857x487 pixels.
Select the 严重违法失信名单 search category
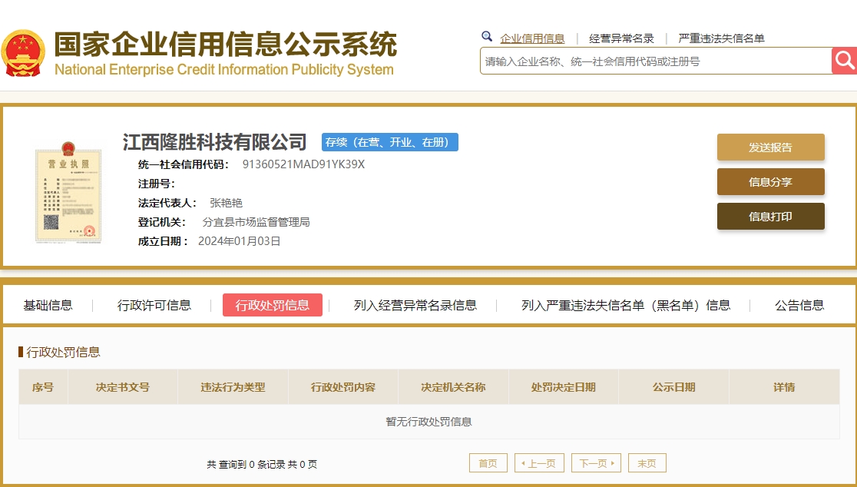tap(721, 38)
